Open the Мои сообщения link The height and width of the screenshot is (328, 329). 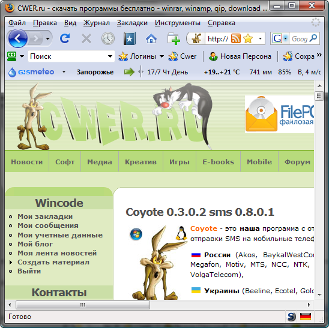tap(48, 225)
